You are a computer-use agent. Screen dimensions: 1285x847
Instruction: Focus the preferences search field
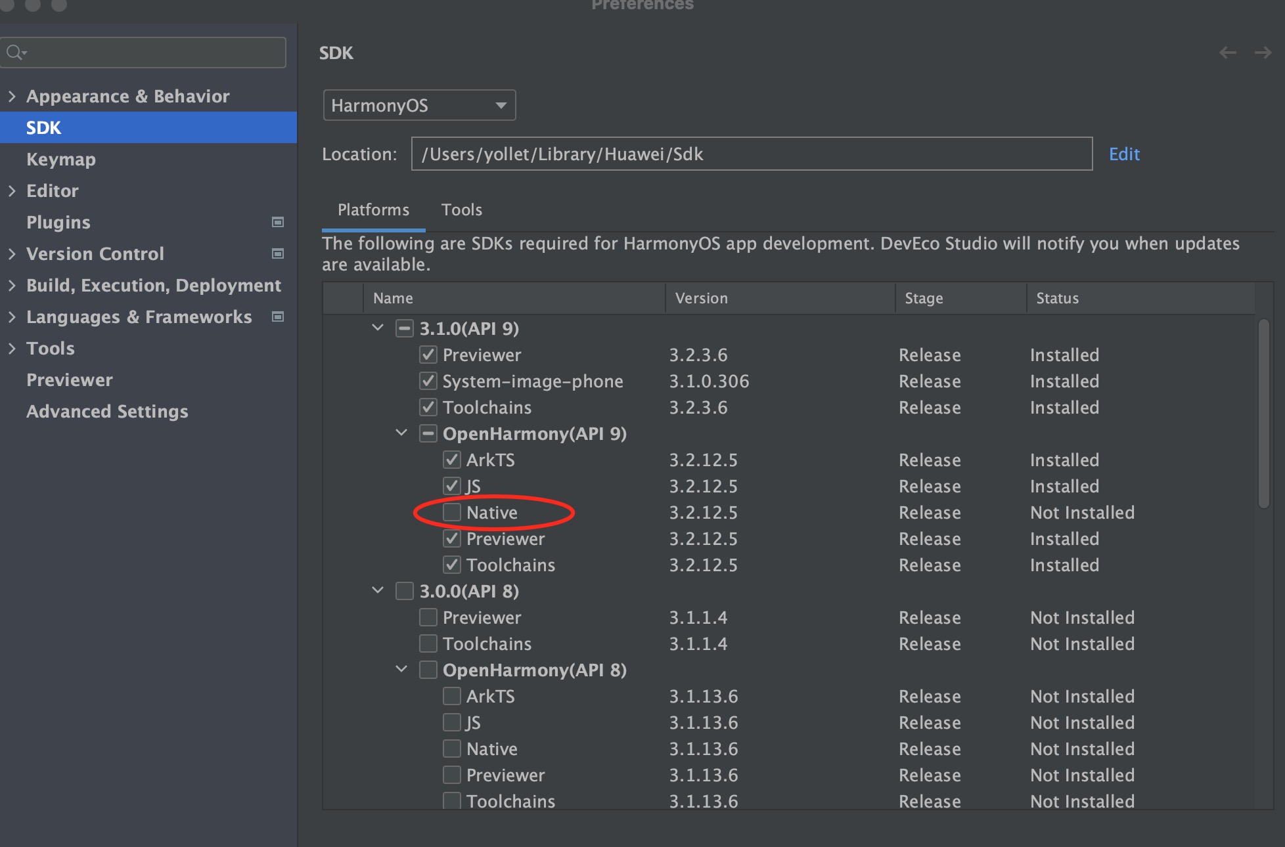click(143, 53)
